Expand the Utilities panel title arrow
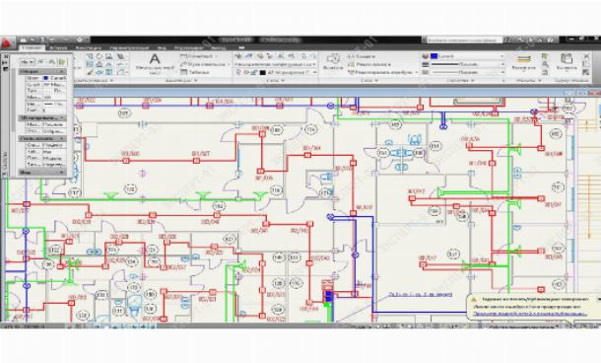This screenshot has width=601, height=363. pos(540,81)
